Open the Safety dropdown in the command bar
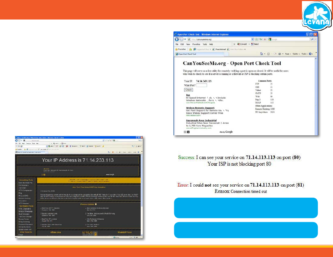This screenshot has height=257, width=333. pos(296,54)
